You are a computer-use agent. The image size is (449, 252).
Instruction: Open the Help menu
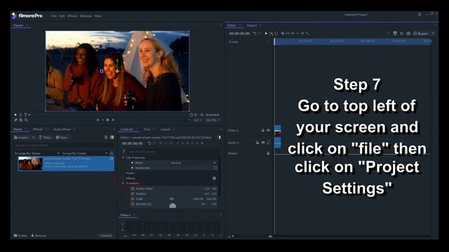98,16
